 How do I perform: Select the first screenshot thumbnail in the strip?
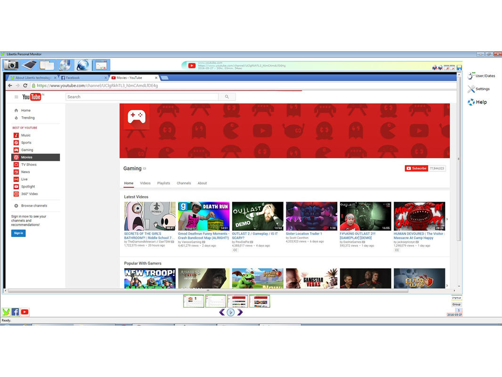tap(194, 301)
